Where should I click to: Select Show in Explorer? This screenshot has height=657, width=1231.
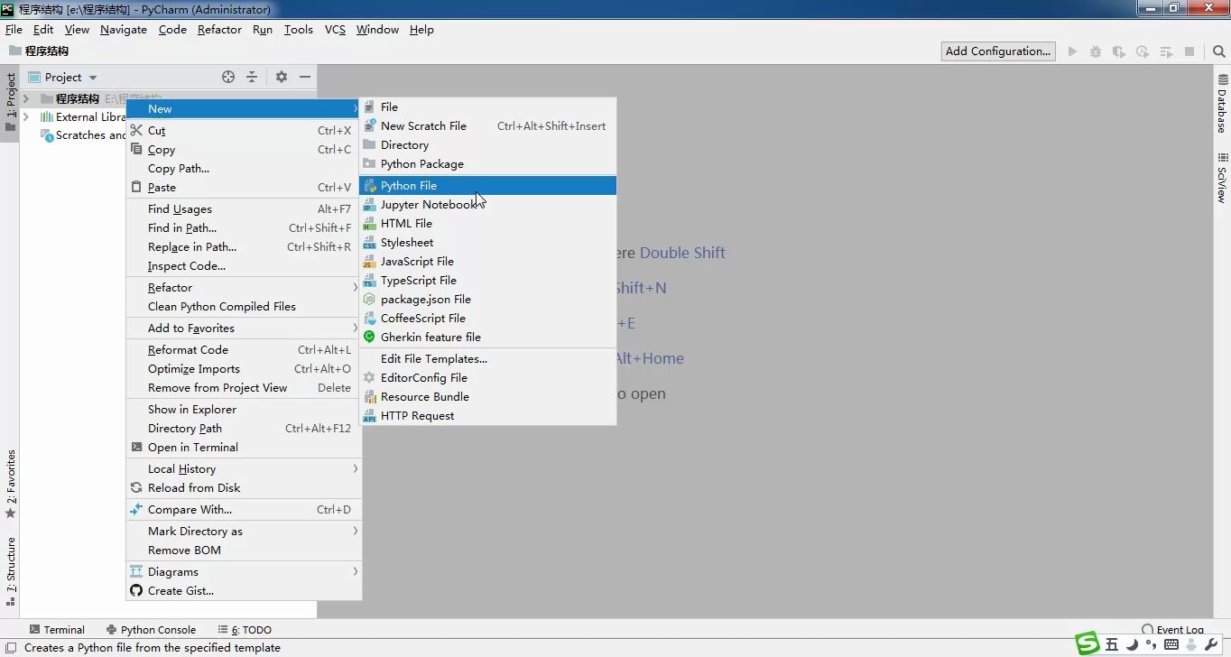click(x=244, y=409)
